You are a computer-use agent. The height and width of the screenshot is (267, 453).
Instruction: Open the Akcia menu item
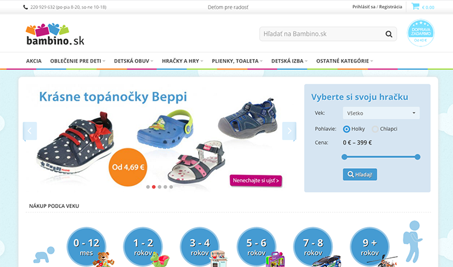click(34, 61)
